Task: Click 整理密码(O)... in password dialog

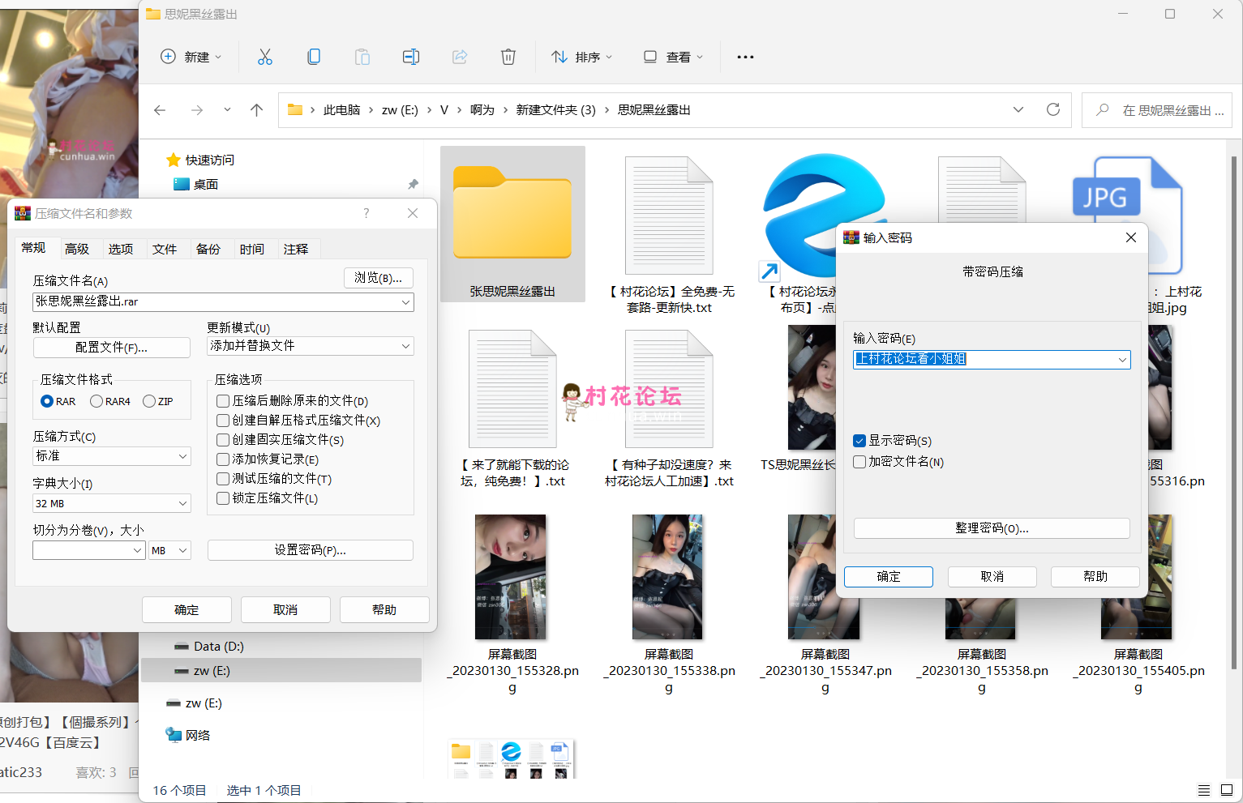Action: pos(992,528)
